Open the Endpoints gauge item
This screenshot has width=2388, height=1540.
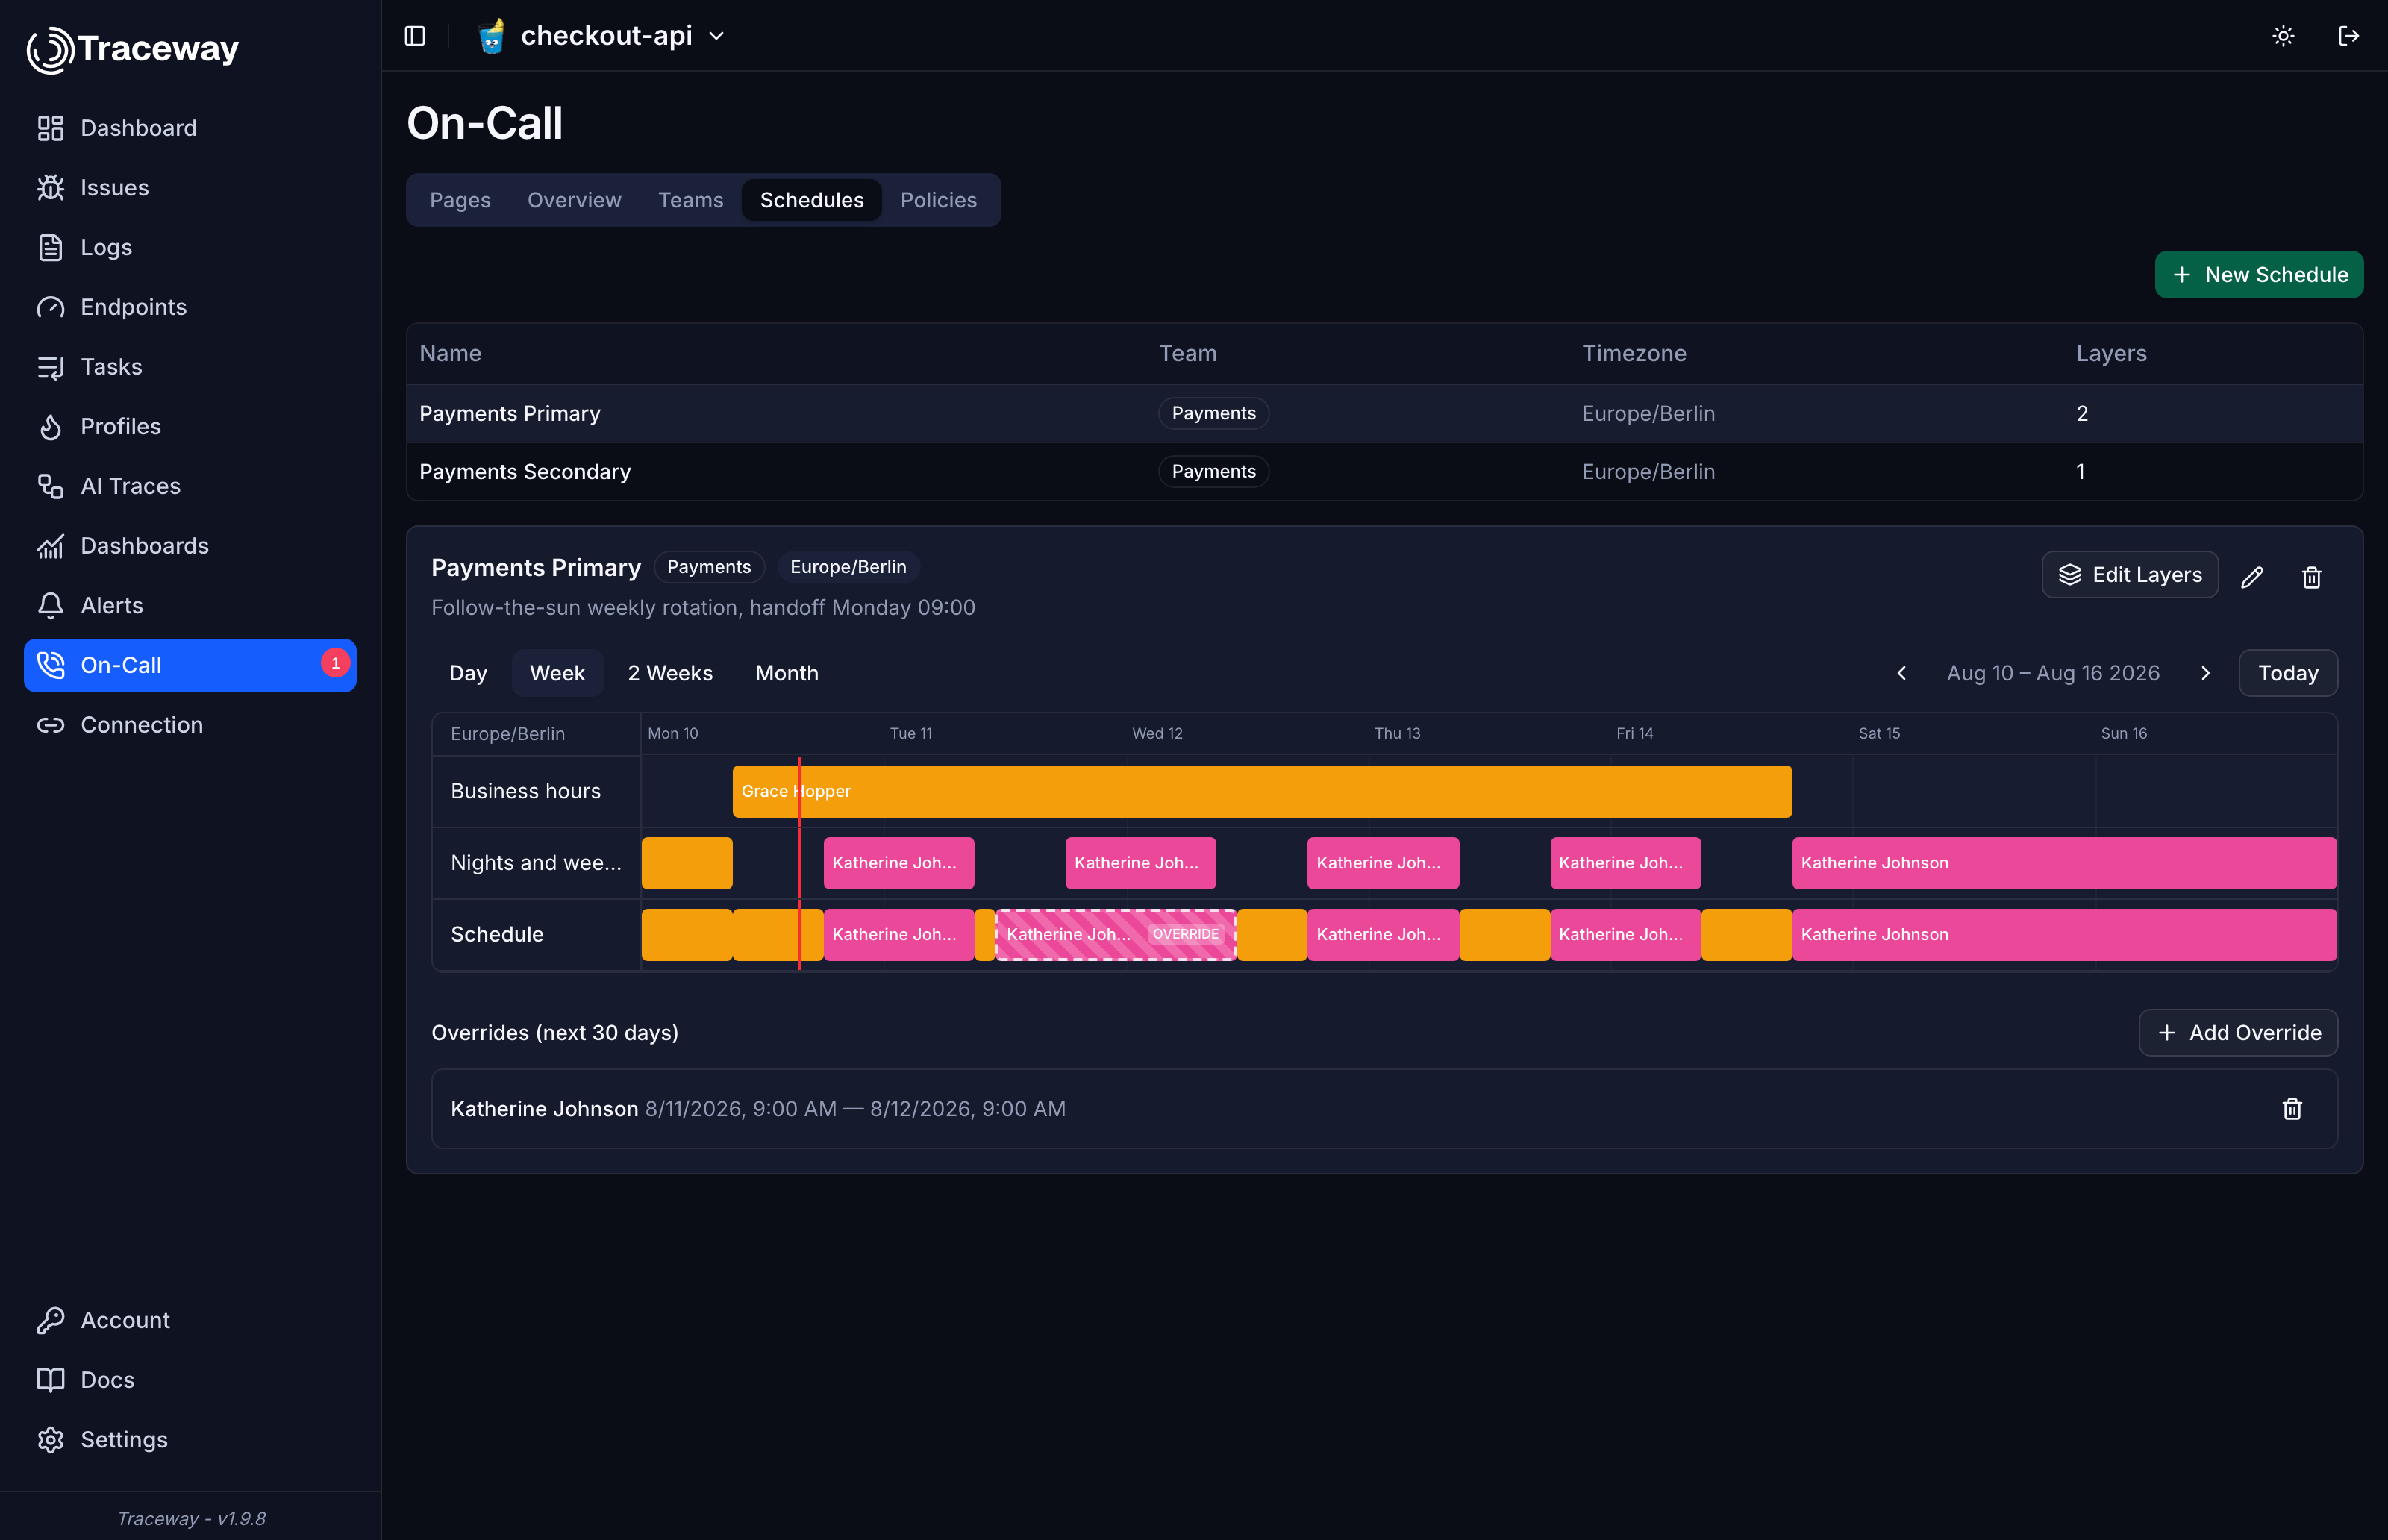190,307
